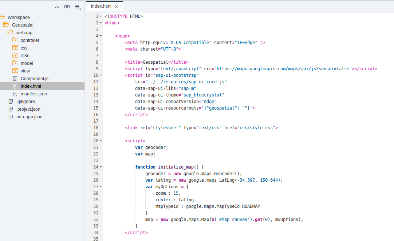394x241 pixels.
Task: Open .gitignore file
Action: [x=25, y=102]
